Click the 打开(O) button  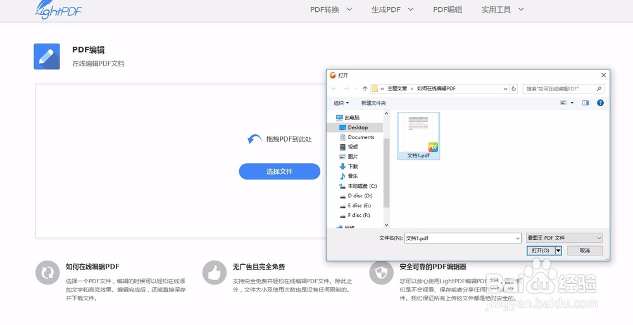pyautogui.click(x=541, y=250)
